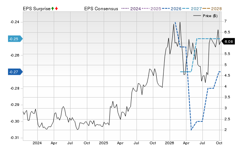Click the 2.5 price axis label

click(x=227, y=119)
